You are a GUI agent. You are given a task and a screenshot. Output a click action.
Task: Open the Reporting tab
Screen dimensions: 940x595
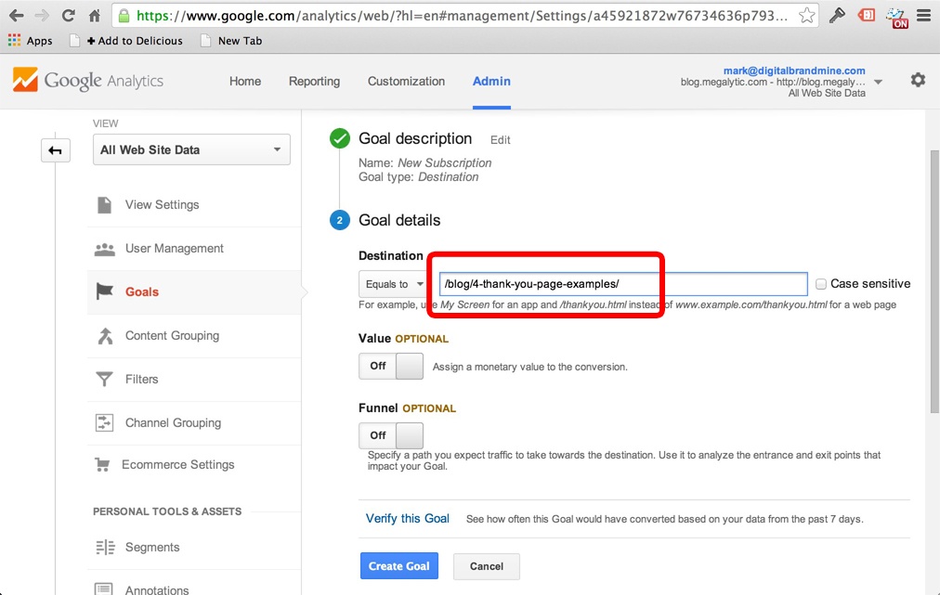coord(314,82)
